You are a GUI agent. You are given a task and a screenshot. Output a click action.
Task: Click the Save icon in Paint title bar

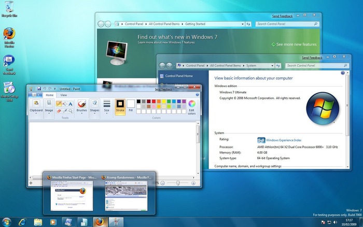coord(39,89)
